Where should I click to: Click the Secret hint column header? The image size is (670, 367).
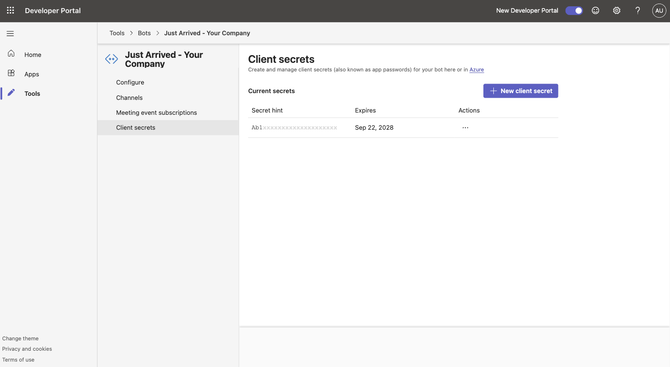(267, 110)
